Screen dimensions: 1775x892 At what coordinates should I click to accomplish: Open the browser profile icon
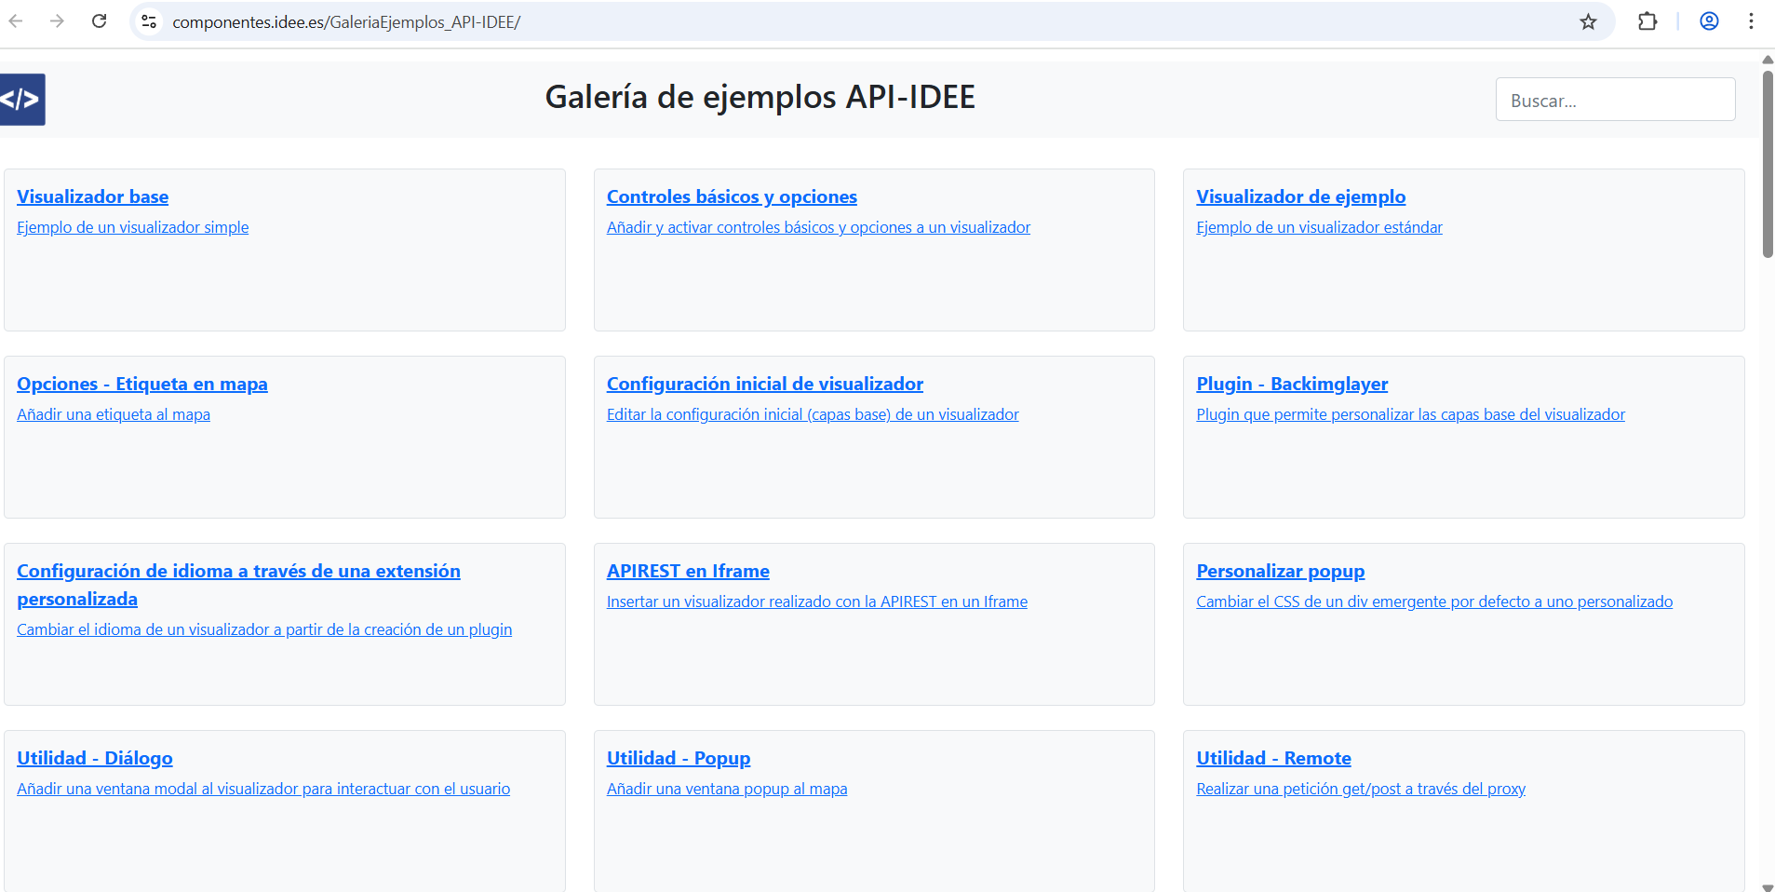tap(1709, 21)
